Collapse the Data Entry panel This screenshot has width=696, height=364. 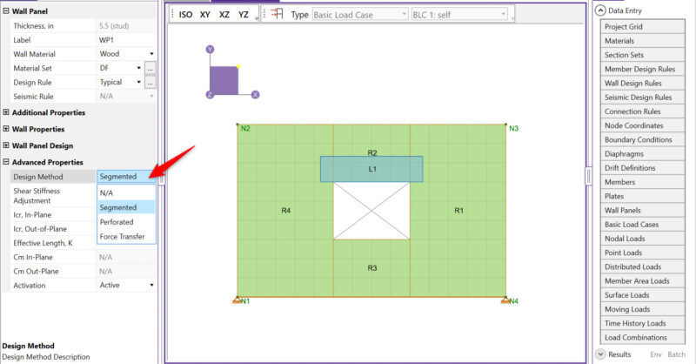coord(600,10)
